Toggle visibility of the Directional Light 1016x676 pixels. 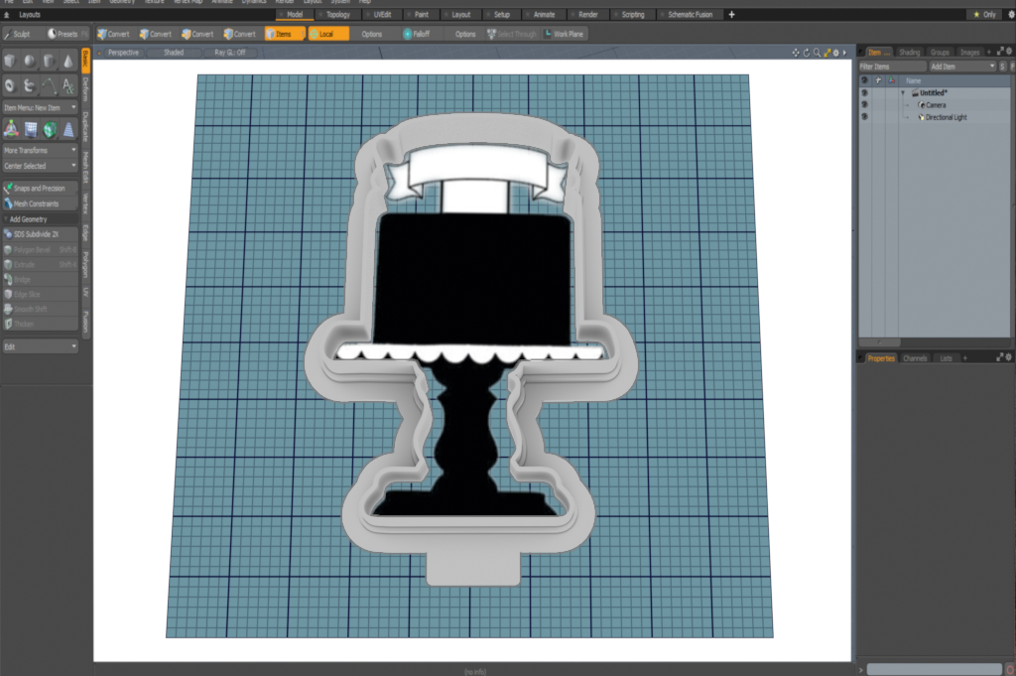click(x=864, y=117)
